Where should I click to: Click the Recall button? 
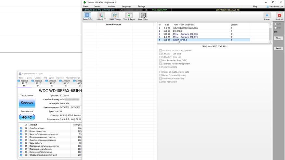coord(279,48)
